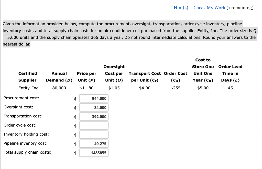Click the empty Inventory holding cost field

(94, 135)
